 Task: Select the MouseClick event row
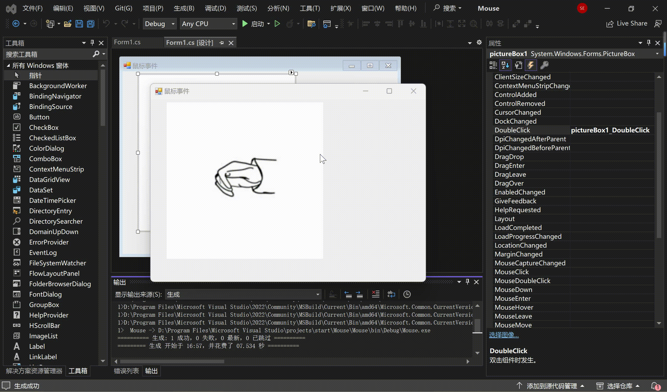(511, 272)
